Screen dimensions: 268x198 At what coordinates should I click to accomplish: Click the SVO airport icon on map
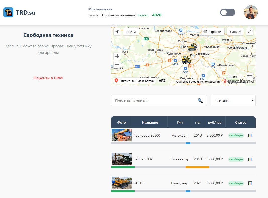(x=181, y=30)
